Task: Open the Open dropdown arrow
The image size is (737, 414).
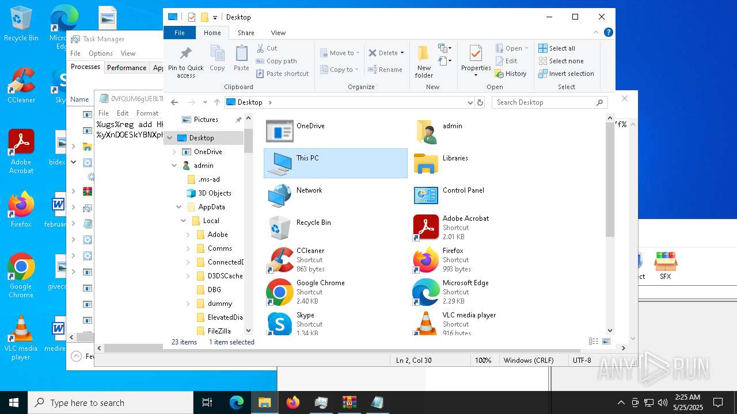Action: click(x=526, y=48)
